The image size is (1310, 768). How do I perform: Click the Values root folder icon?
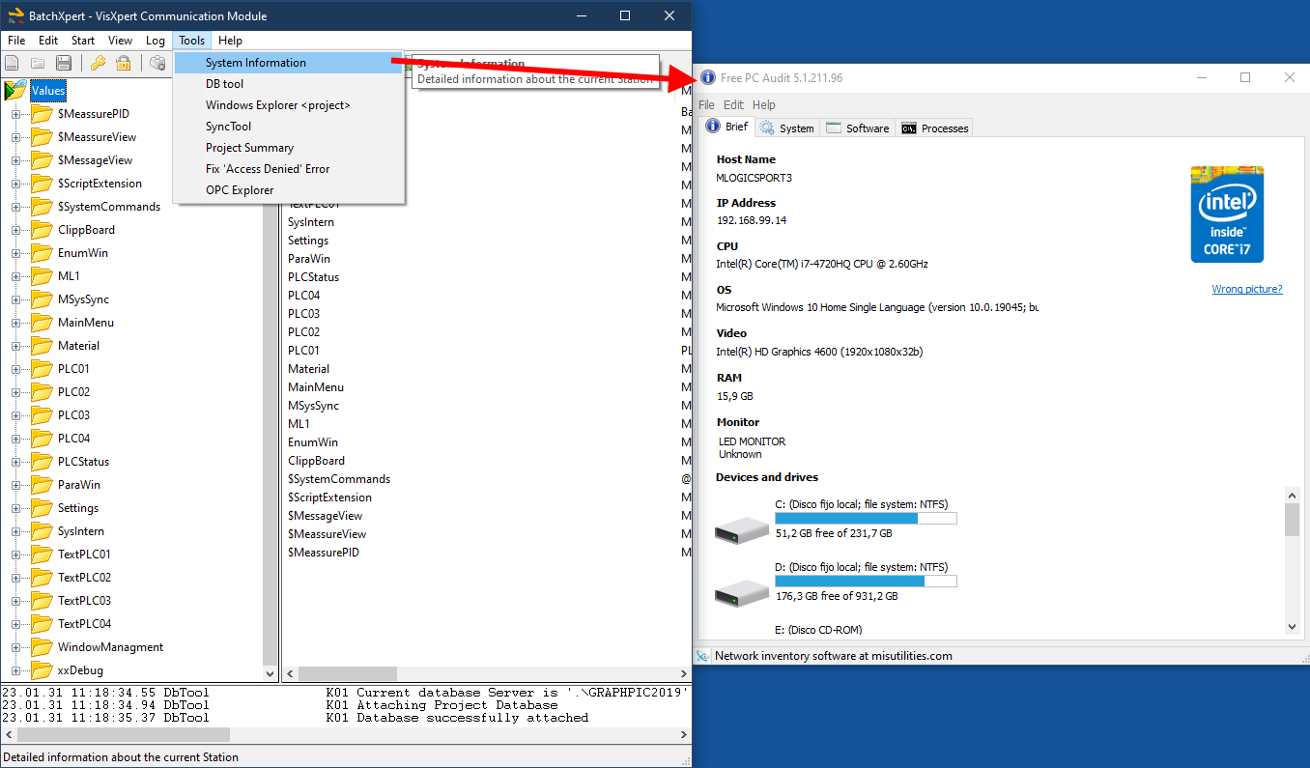click(x=15, y=90)
